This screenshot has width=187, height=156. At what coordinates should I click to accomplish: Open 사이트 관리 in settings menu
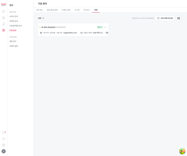pos(14,16)
